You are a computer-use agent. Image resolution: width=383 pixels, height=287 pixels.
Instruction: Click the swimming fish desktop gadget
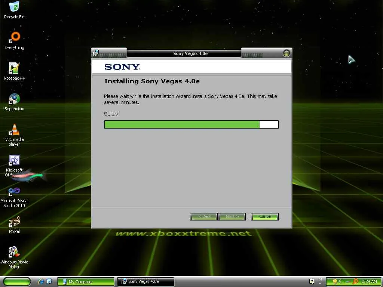point(29,175)
